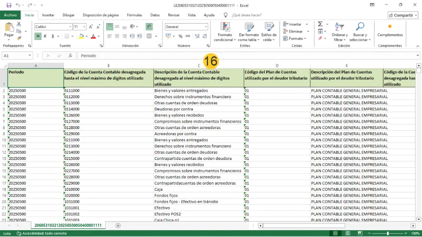The image size is (422, 237).
Task: Expand the General number format dropdown
Action: tap(206, 27)
